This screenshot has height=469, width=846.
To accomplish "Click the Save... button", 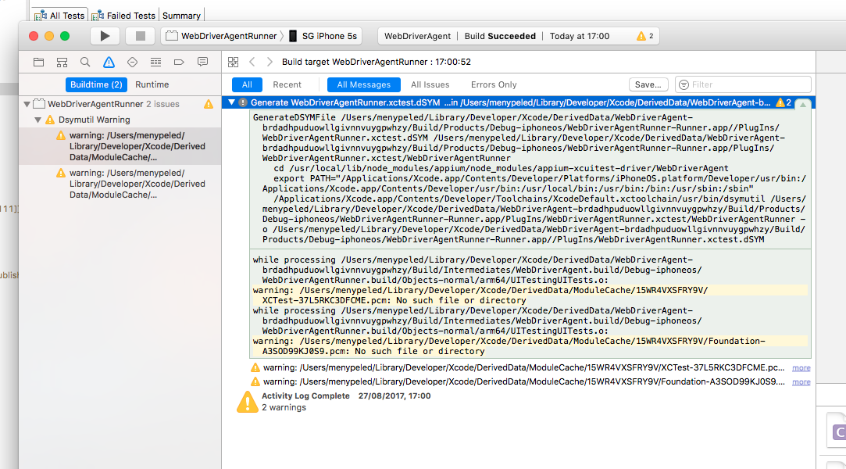I will click(648, 84).
